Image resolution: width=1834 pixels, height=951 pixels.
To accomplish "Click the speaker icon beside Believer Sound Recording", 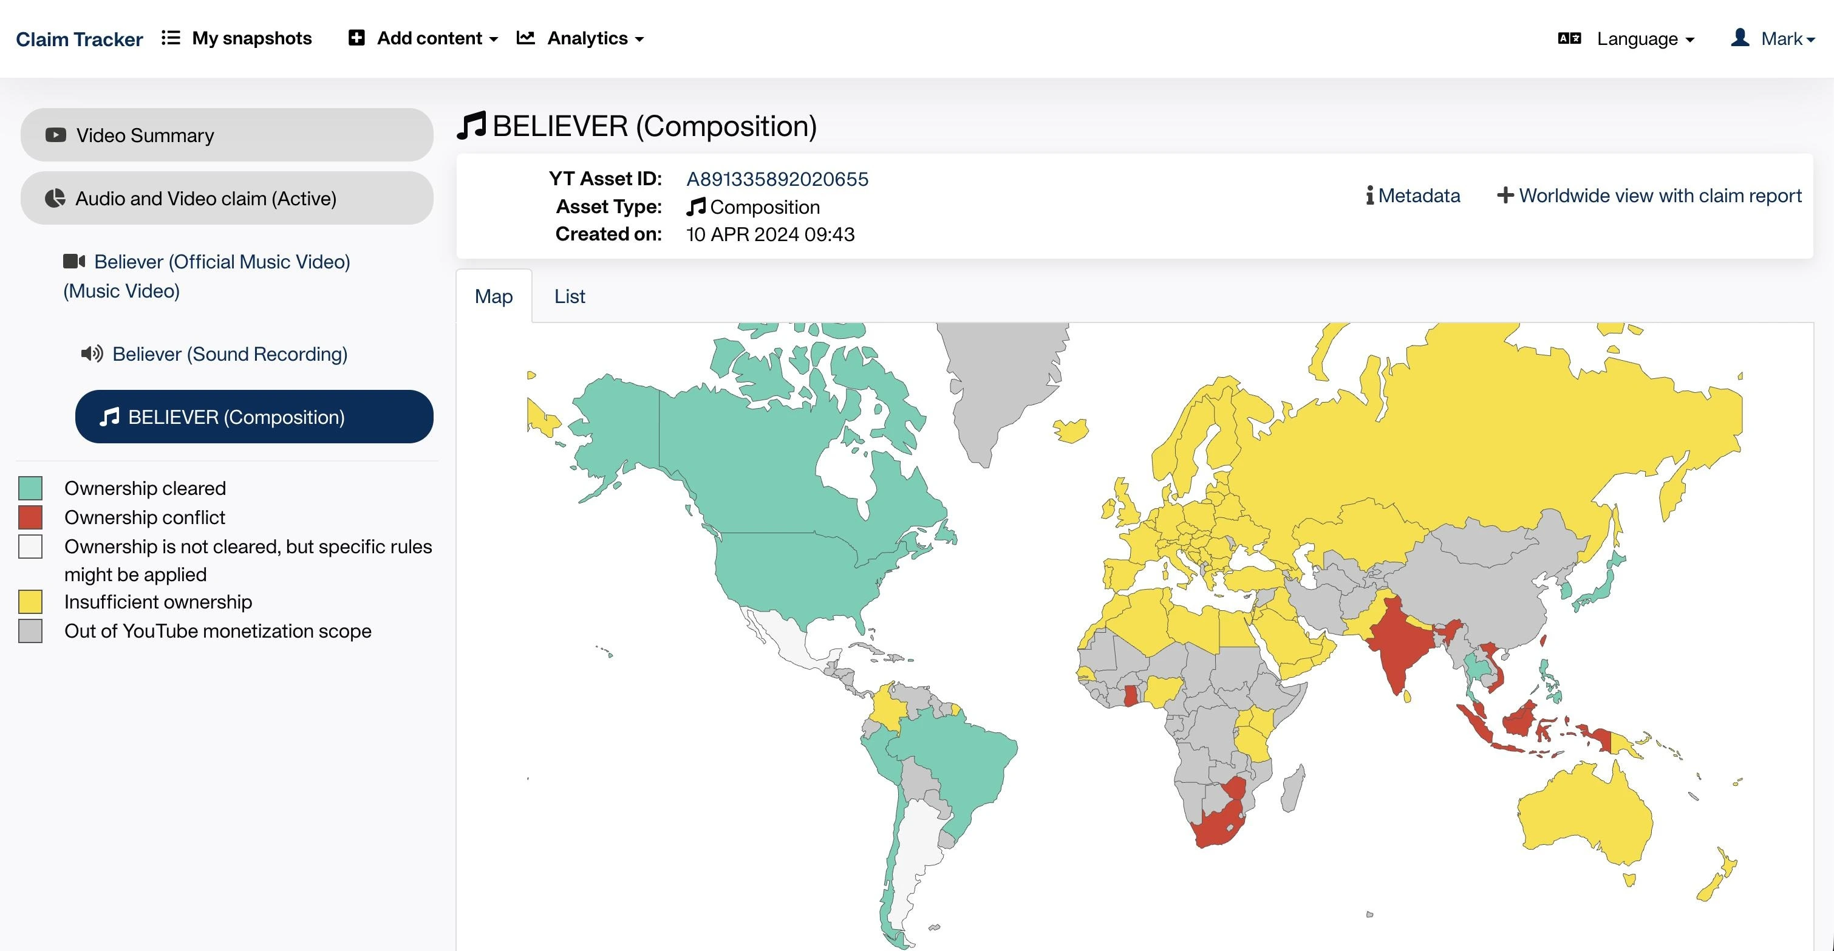I will pyautogui.click(x=92, y=354).
